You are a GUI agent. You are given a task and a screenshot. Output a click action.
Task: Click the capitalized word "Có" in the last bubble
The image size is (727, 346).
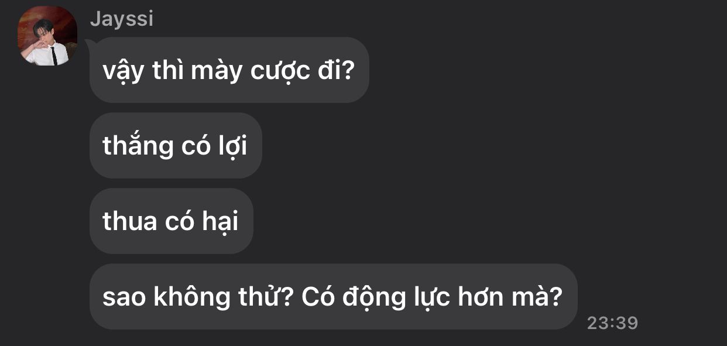(318, 297)
